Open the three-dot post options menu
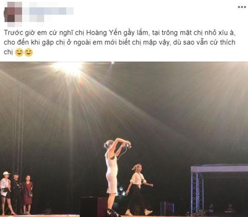This screenshot has height=217, width=248. (242, 7)
